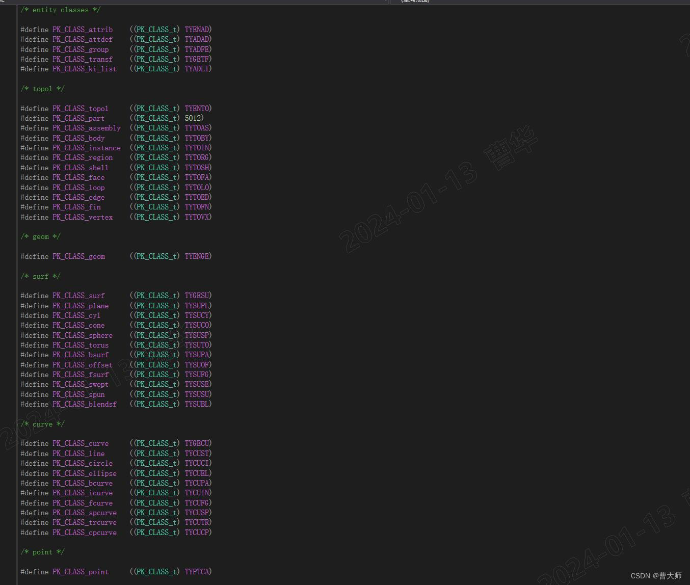Select the PK_CLASS_shell macro name
The height and width of the screenshot is (585, 690).
pyautogui.click(x=81, y=168)
